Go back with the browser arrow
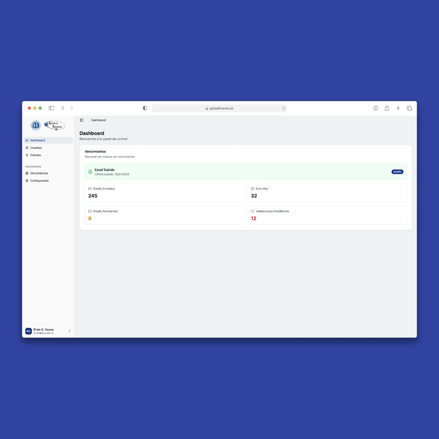 click(x=63, y=108)
